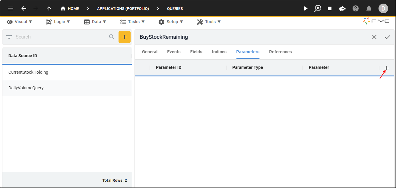This screenshot has width=396, height=188.
Task: Click the QUERIES breadcrumb
Action: pyautogui.click(x=175, y=9)
